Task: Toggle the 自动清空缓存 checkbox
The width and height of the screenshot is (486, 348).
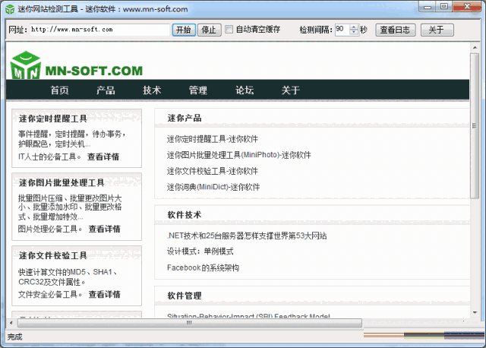Action: pos(229,30)
